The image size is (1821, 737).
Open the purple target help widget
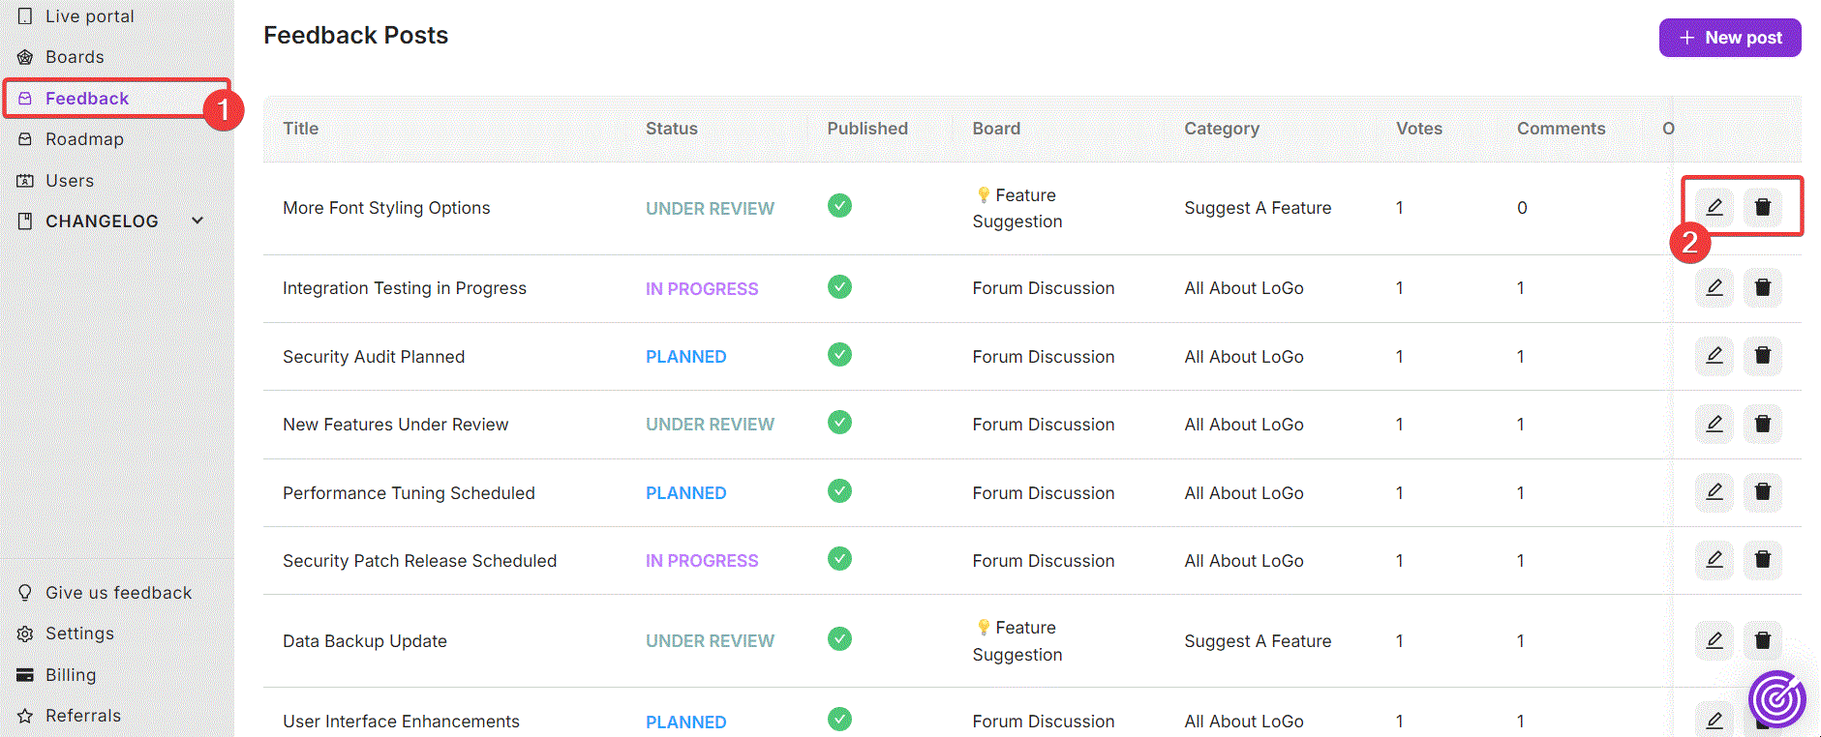(x=1776, y=699)
